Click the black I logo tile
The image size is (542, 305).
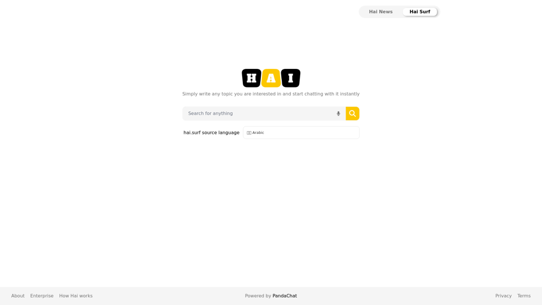pyautogui.click(x=291, y=78)
